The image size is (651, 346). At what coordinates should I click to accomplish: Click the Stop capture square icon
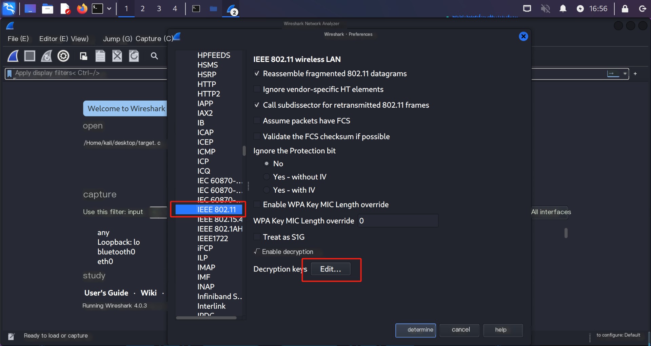point(30,56)
